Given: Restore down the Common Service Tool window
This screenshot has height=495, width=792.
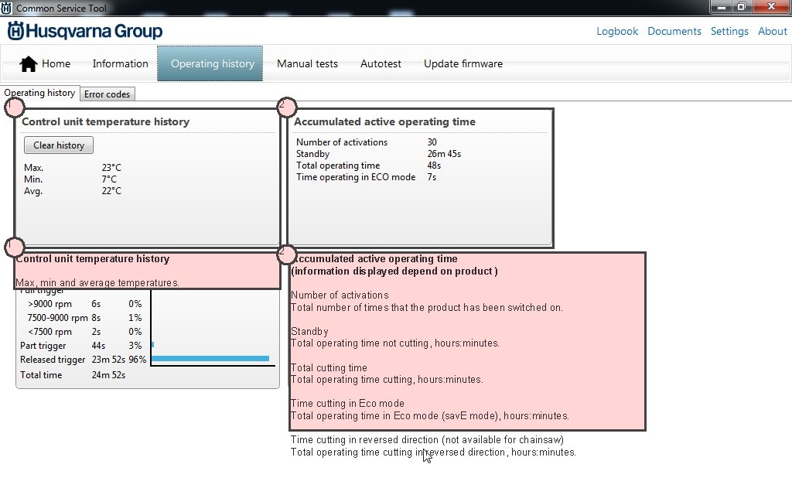Looking at the screenshot, I should [x=742, y=6].
